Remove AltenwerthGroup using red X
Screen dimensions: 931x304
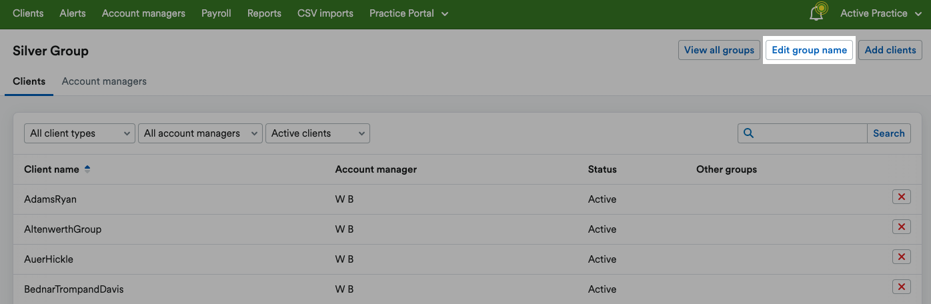(901, 227)
